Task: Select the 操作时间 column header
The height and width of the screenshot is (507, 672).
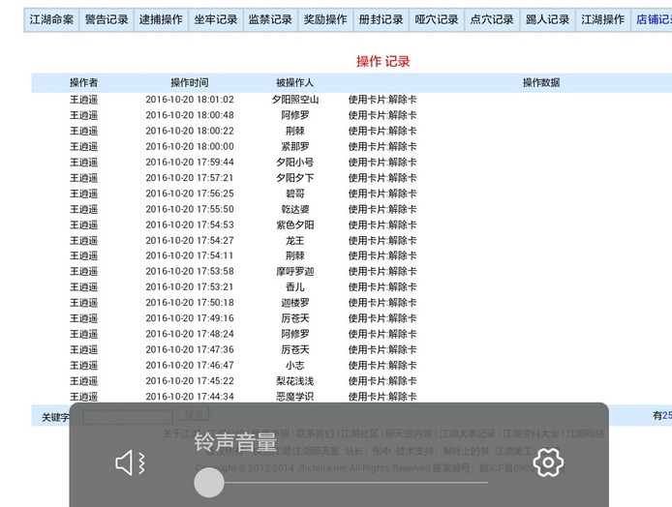Action: (190, 82)
